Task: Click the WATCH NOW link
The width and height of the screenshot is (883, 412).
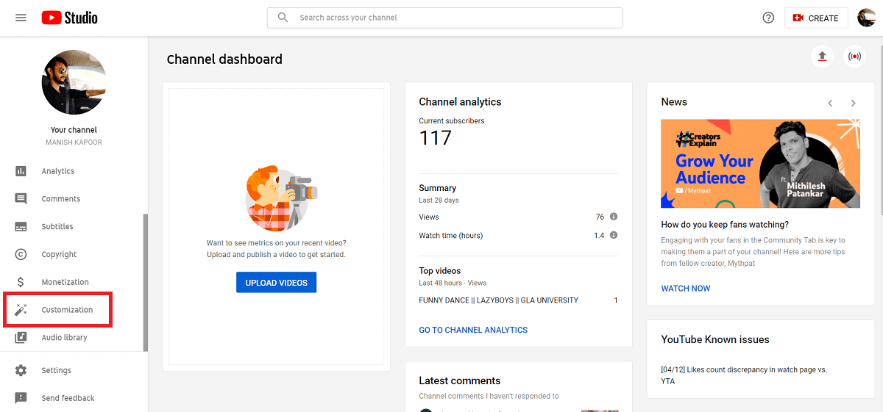Action: [x=686, y=289]
